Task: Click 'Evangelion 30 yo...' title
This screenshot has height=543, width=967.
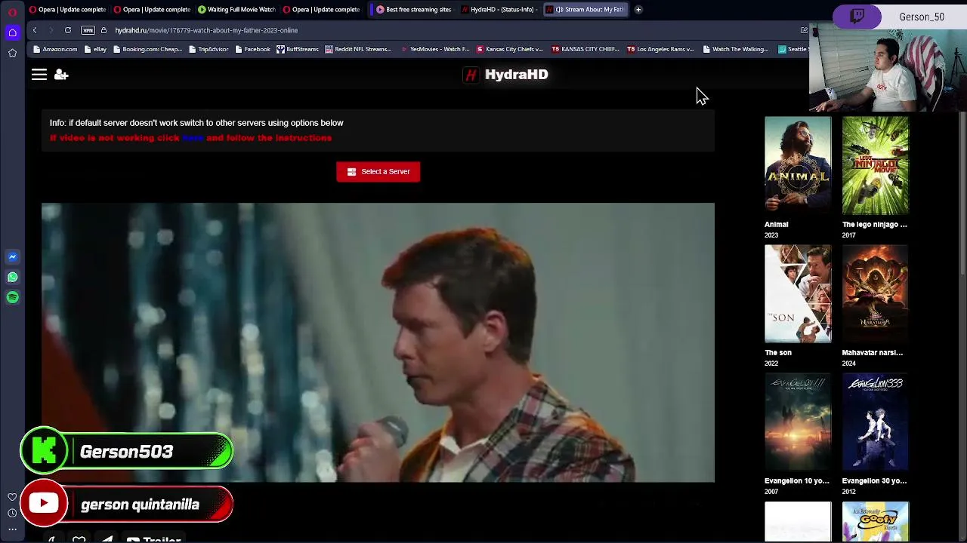Action: tap(875, 480)
